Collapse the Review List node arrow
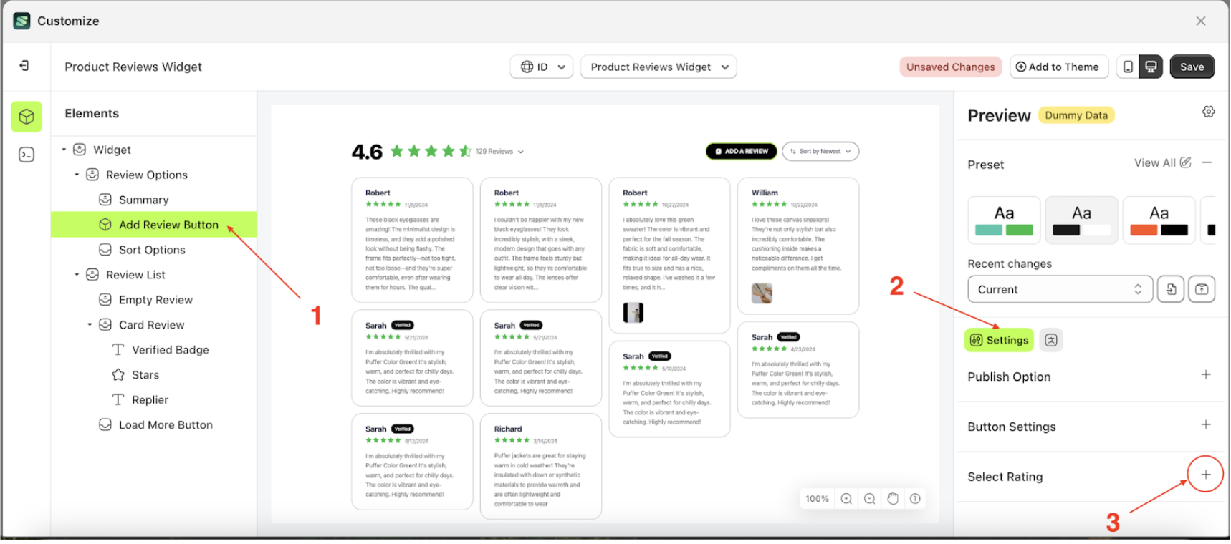The image size is (1231, 544). point(77,275)
